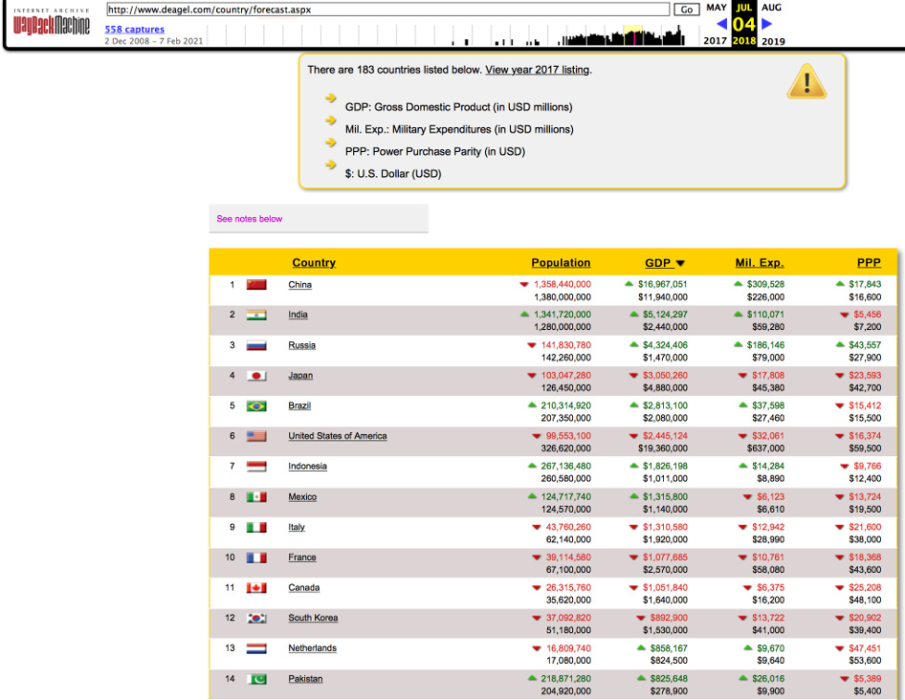
Task: Click the yellow warning triangle icon
Action: [x=806, y=82]
